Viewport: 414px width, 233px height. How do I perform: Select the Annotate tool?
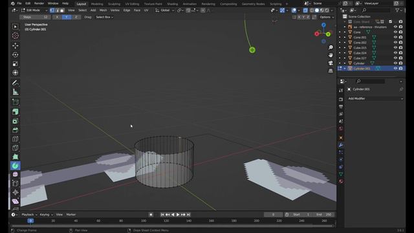click(x=16, y=83)
